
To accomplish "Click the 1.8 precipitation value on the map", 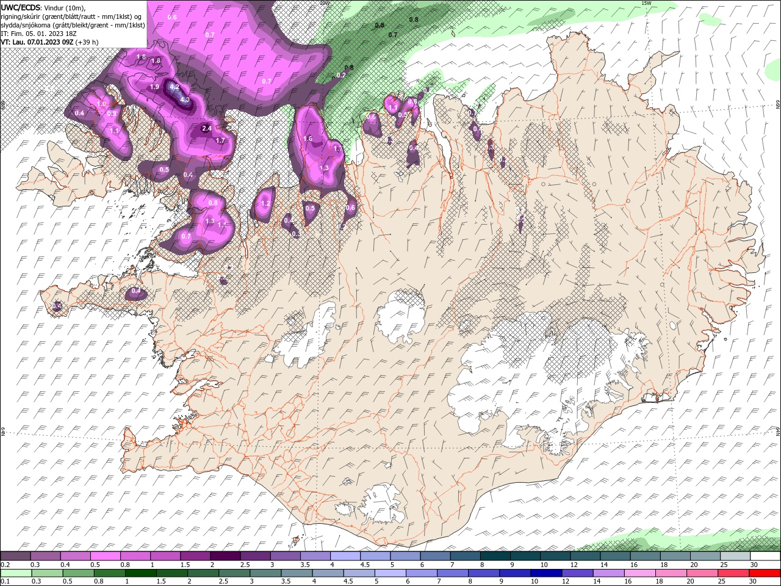I will coord(156,60).
